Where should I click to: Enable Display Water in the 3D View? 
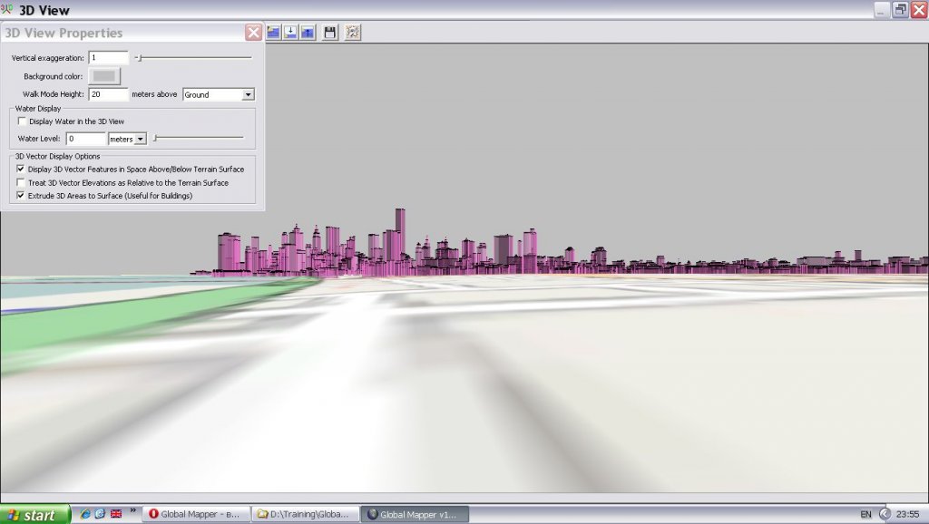pos(22,121)
